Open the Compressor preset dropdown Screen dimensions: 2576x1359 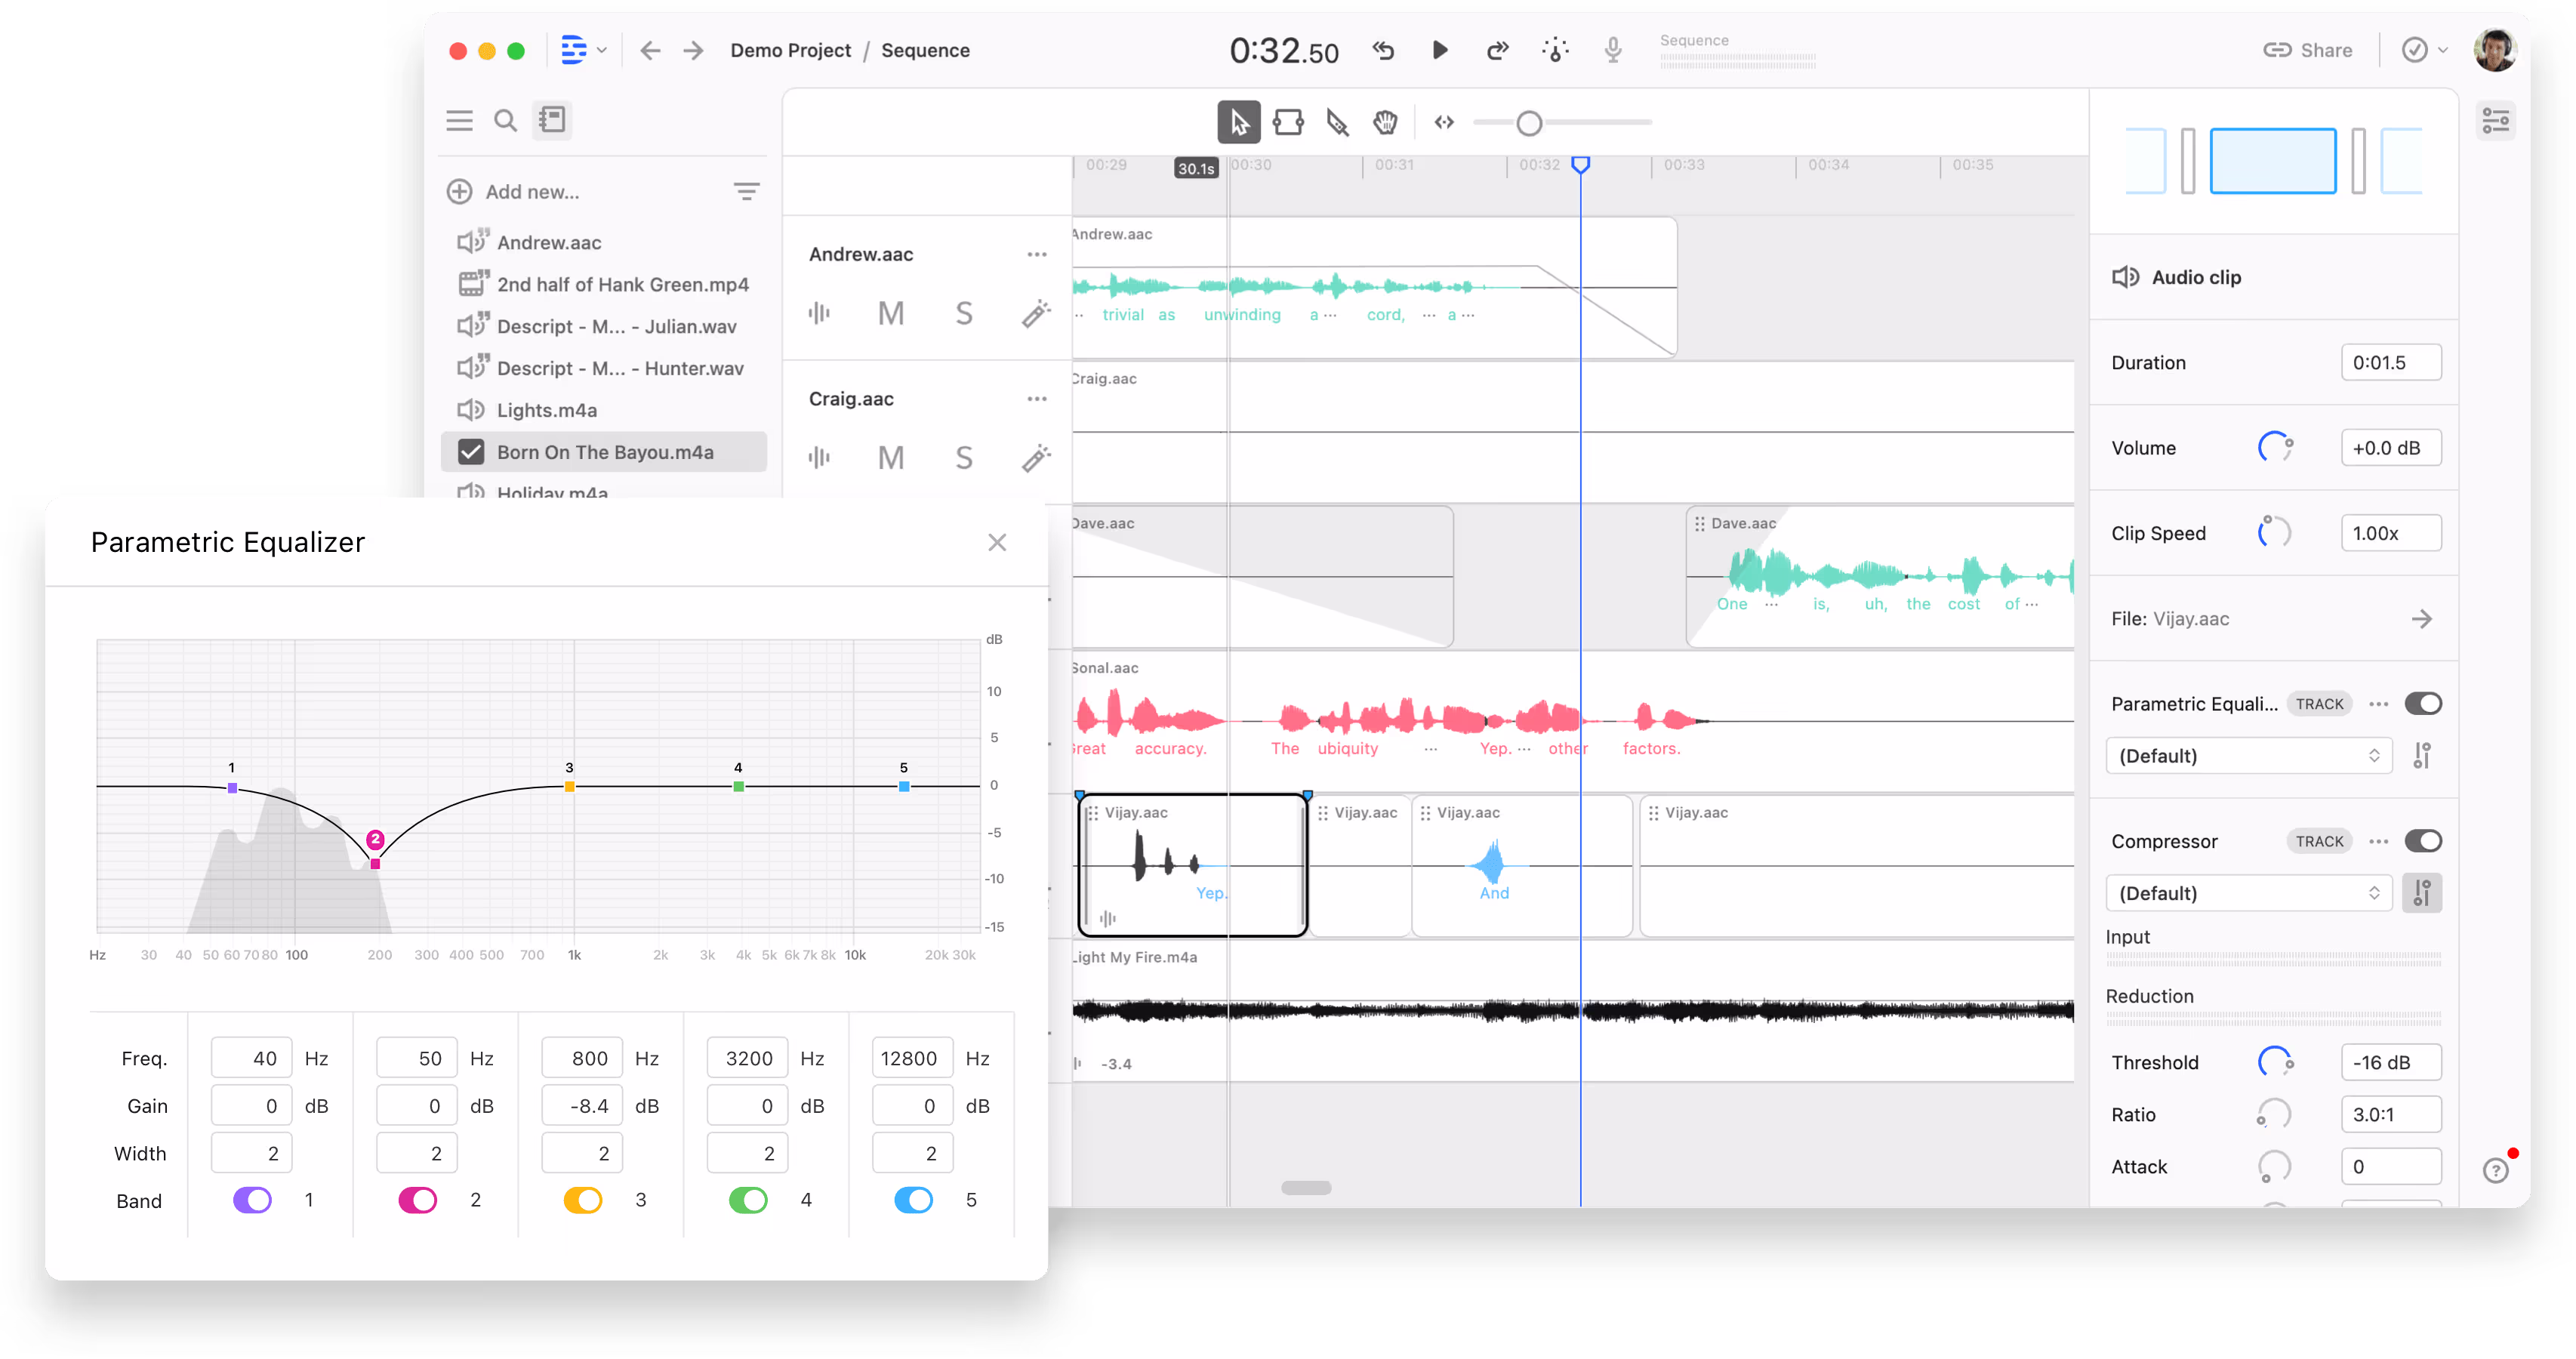pos(2248,893)
